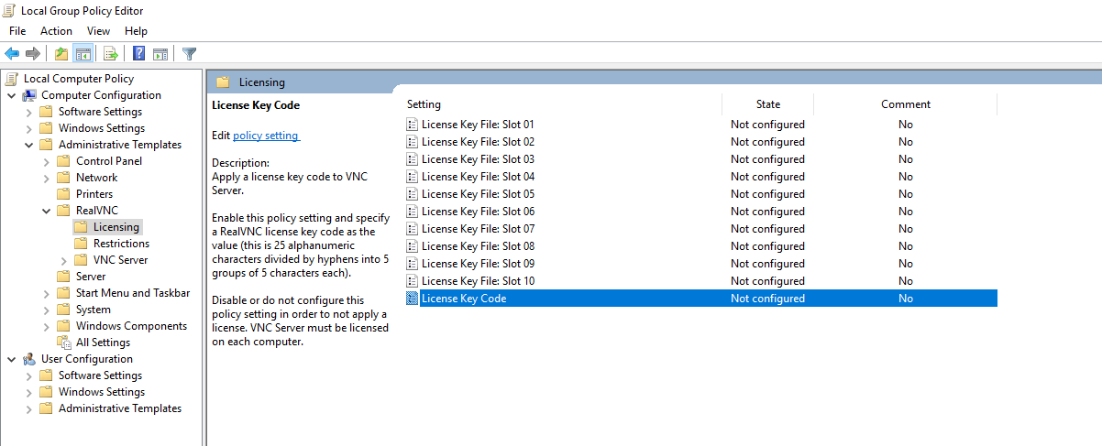This screenshot has width=1102, height=446.
Task: Click the Filter funnel toolbar icon
Action: (189, 54)
